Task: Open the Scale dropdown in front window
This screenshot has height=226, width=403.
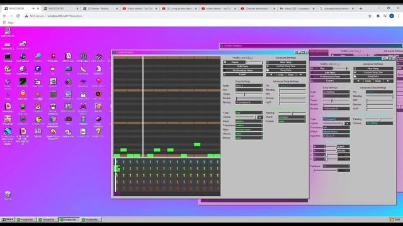Action: coord(249,85)
